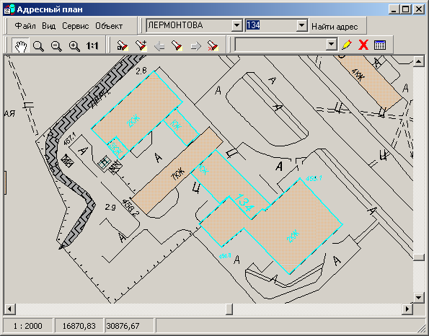Expand the ЛЕРМОНТОВА street dropdown
This screenshot has width=429, height=336.
click(x=237, y=26)
